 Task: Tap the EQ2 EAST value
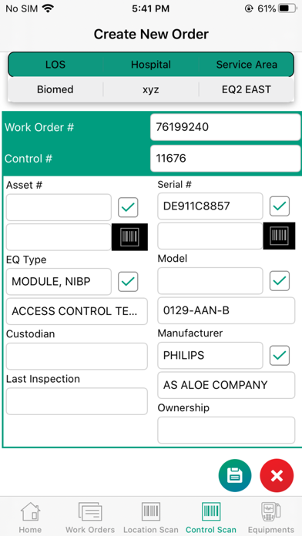pos(247,89)
